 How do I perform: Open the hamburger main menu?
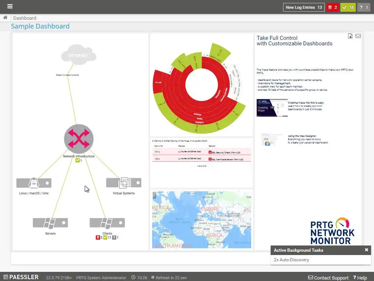(10, 6)
